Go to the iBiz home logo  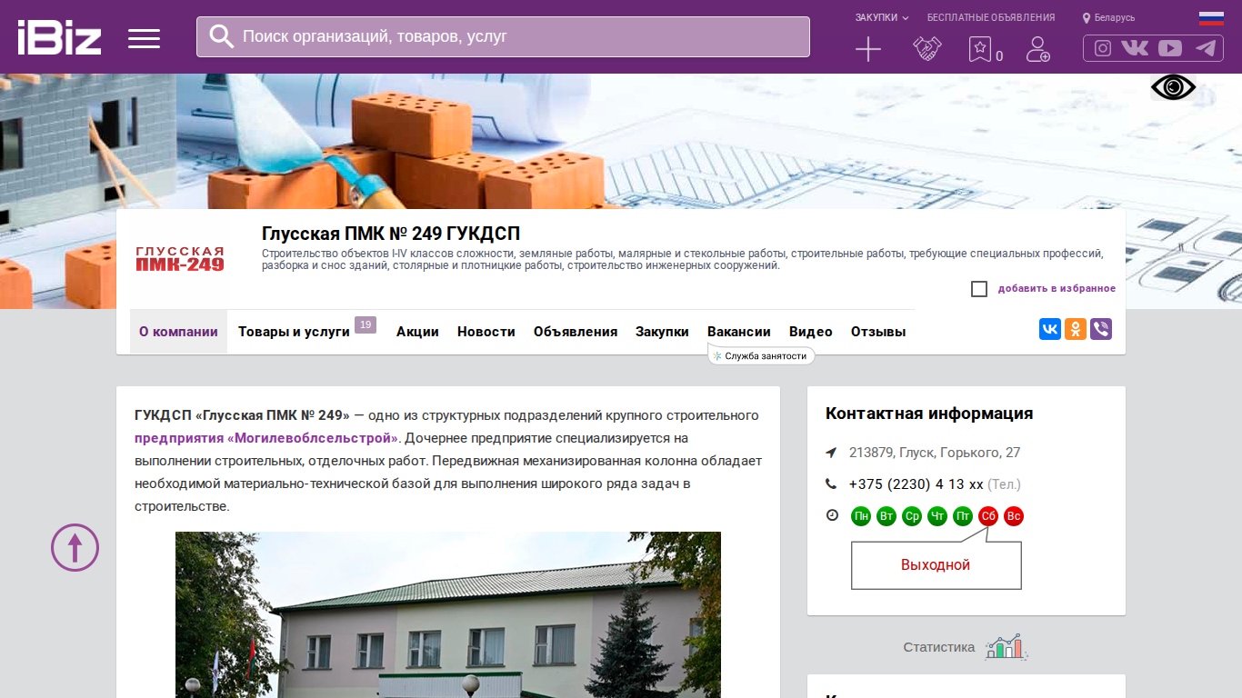coord(59,37)
